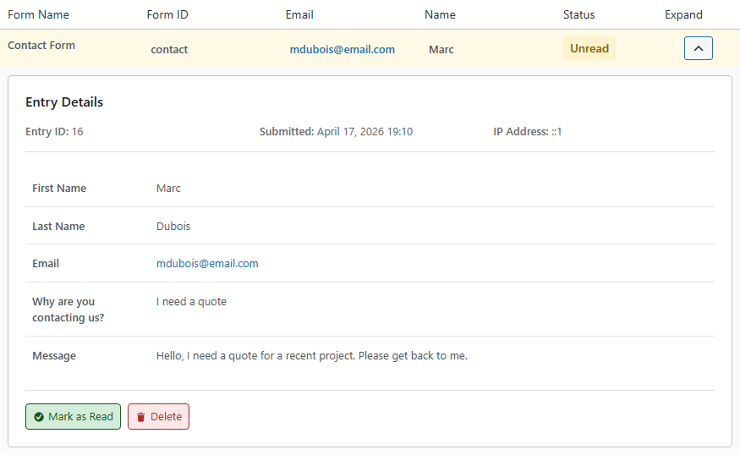Select the Email column header
Screen dimensions: 740x455
click(x=299, y=14)
